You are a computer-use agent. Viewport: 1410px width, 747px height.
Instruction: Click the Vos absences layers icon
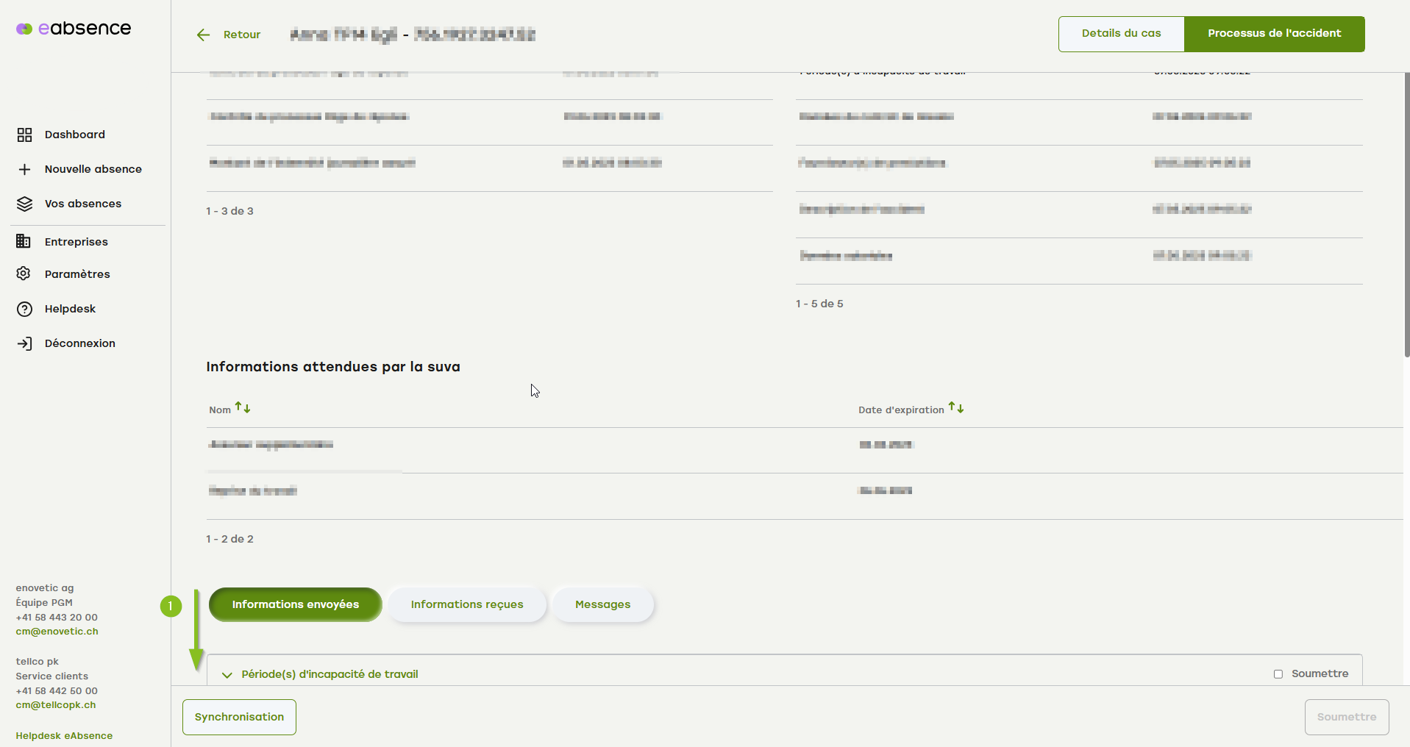[24, 204]
